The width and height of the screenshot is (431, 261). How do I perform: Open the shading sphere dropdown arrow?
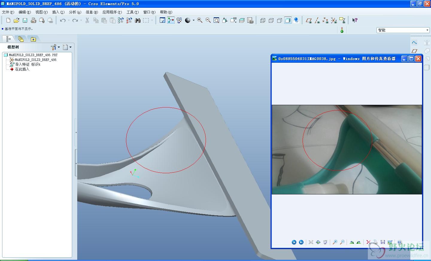[194, 20]
